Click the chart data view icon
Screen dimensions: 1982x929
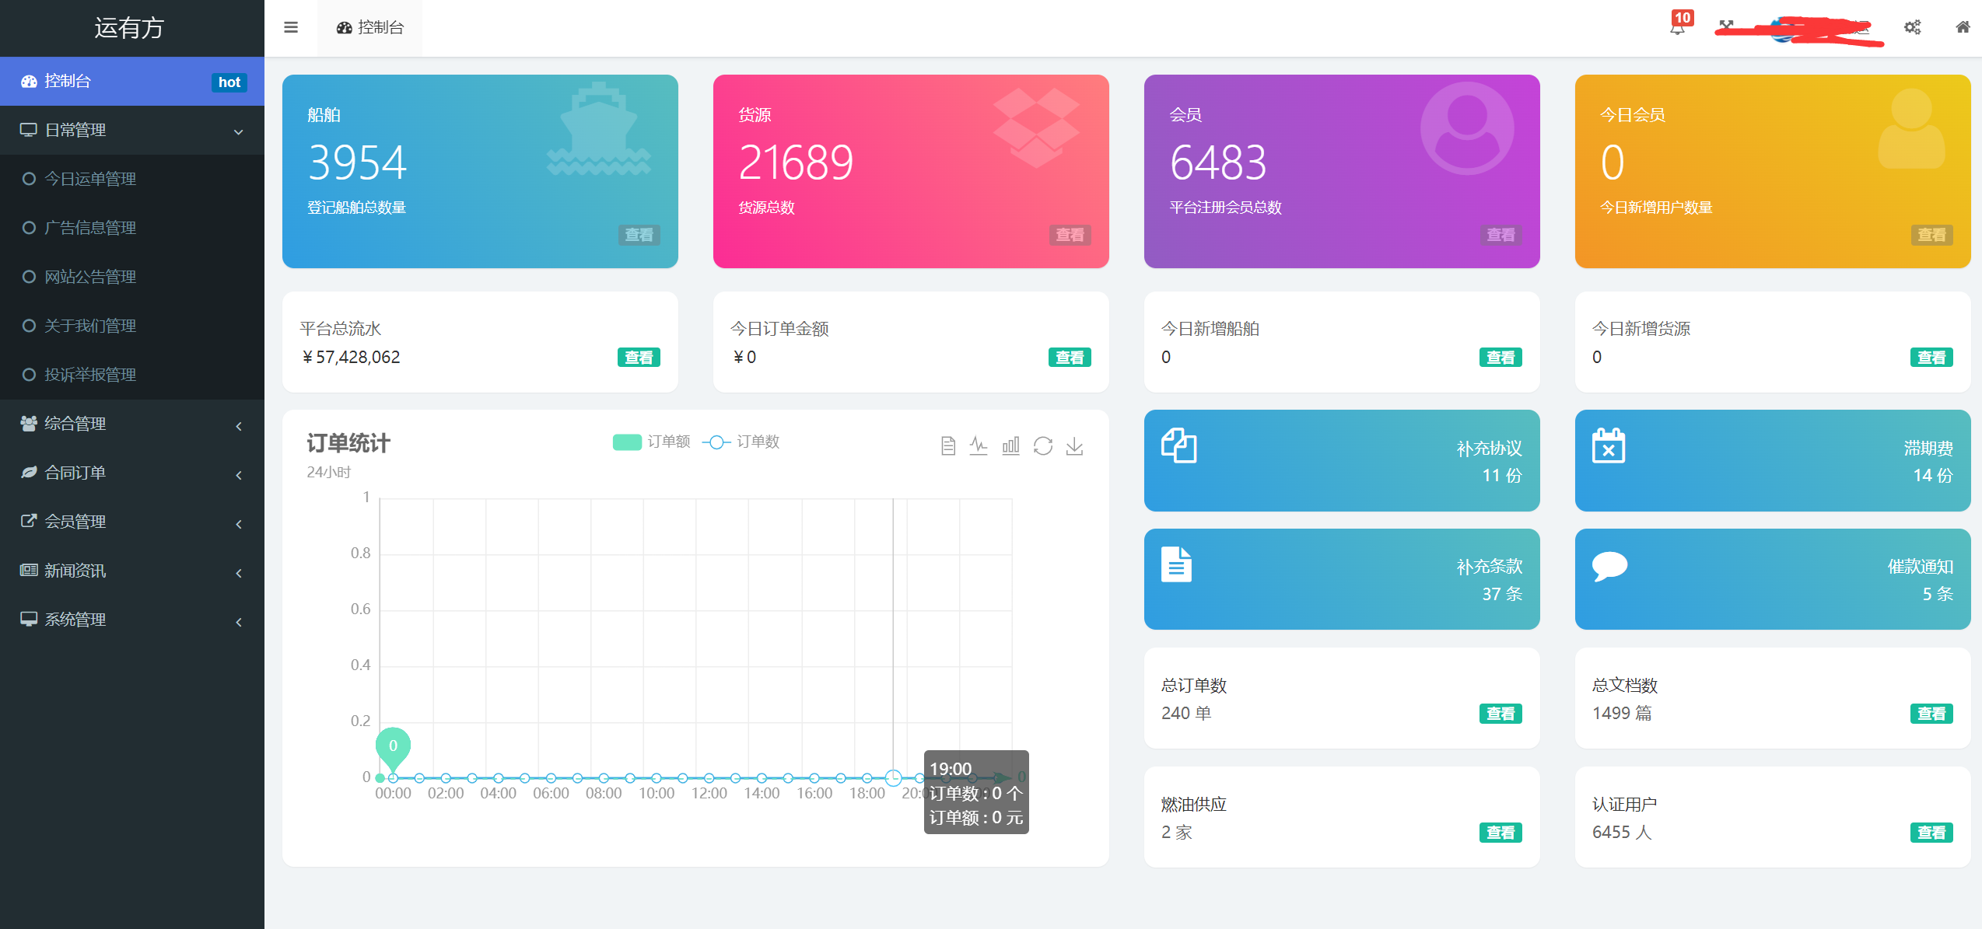coord(947,445)
